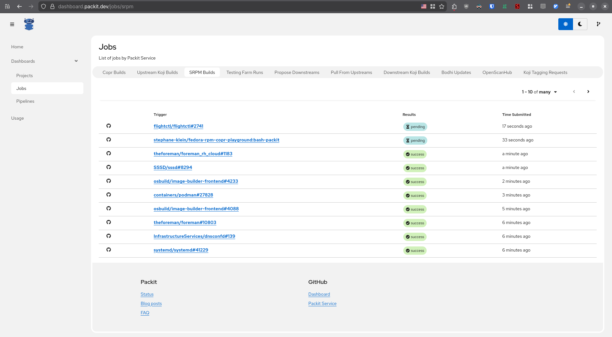Open systemd/systemd#41229 job link
The height and width of the screenshot is (337, 612).
181,250
